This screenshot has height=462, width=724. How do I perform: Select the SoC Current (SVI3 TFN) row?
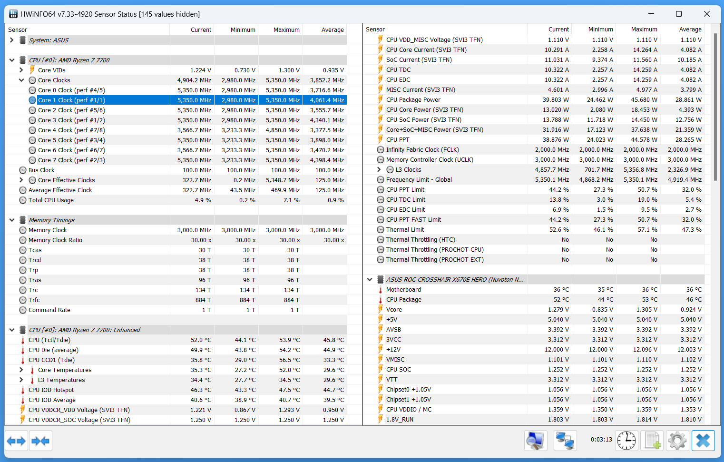(x=534, y=59)
